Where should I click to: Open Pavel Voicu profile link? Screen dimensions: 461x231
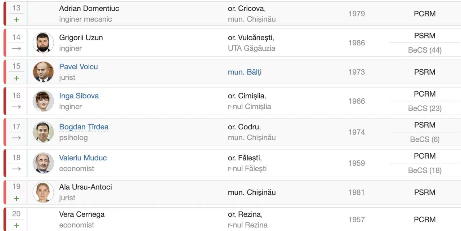pos(79,67)
